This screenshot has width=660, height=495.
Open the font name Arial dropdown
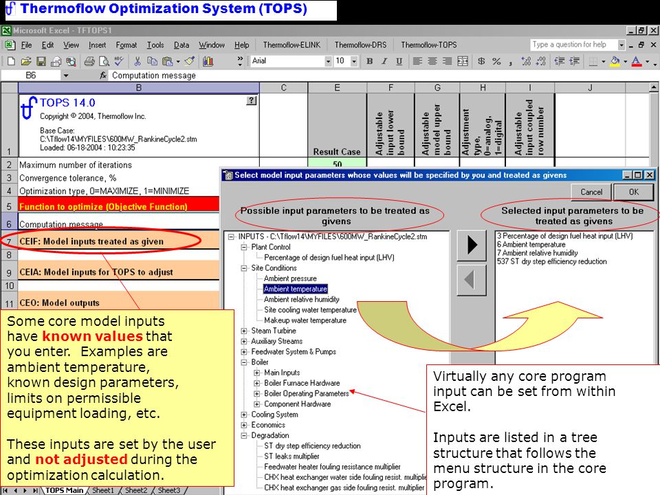tap(329, 61)
